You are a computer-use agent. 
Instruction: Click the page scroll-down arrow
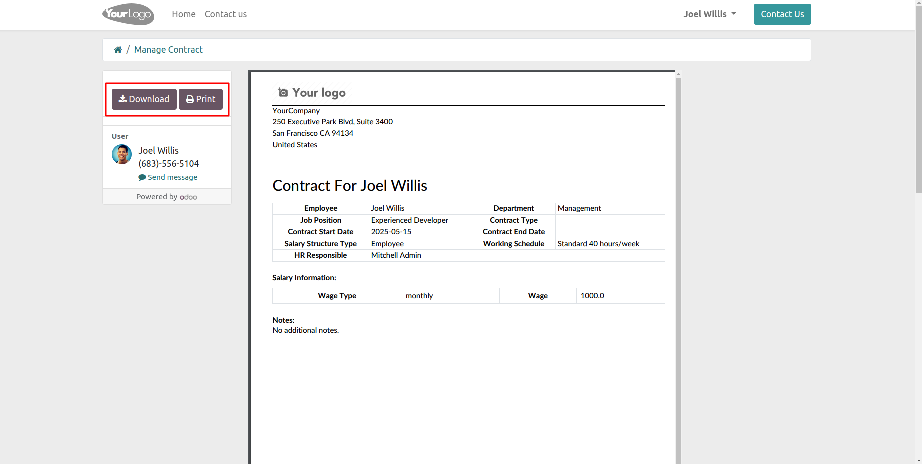tap(919, 461)
